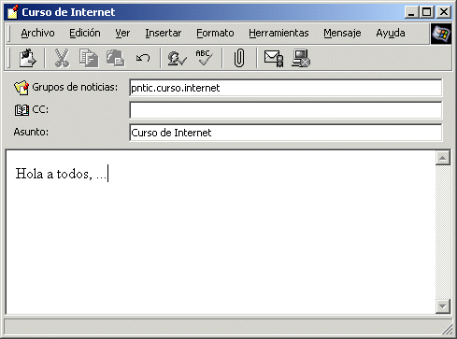Open address book icon next to CC
The width and height of the screenshot is (457, 339).
(21, 110)
